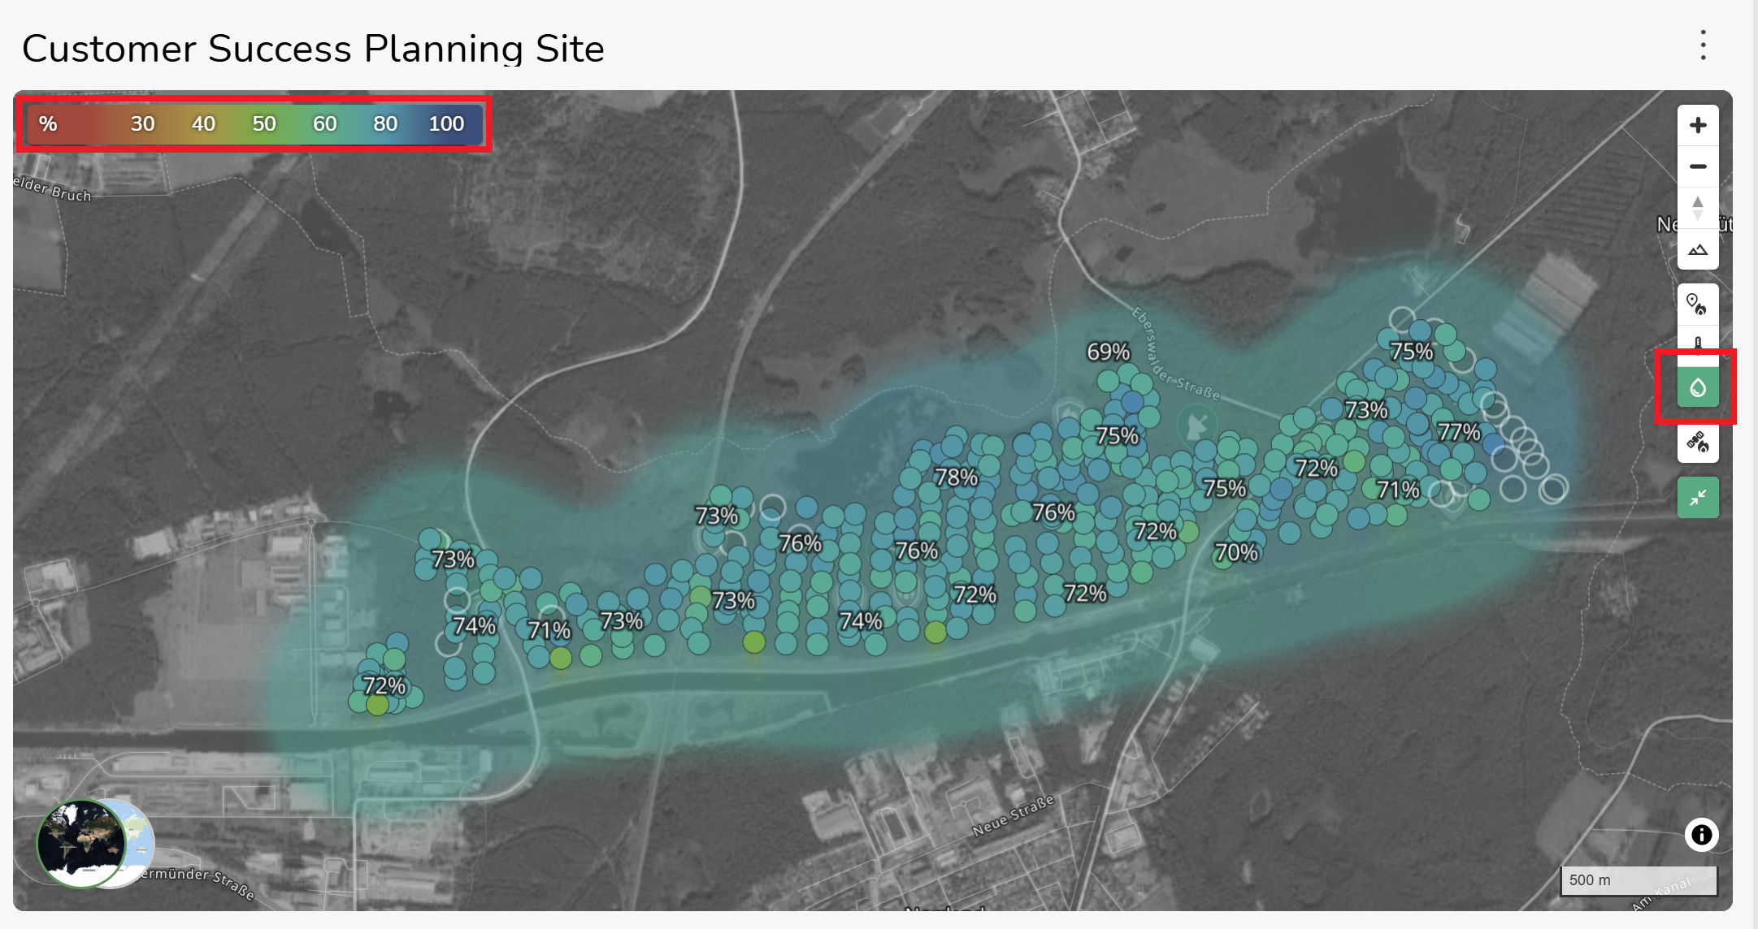Zoom out of the map
Screen dimensions: 1758x929
pos(1698,166)
